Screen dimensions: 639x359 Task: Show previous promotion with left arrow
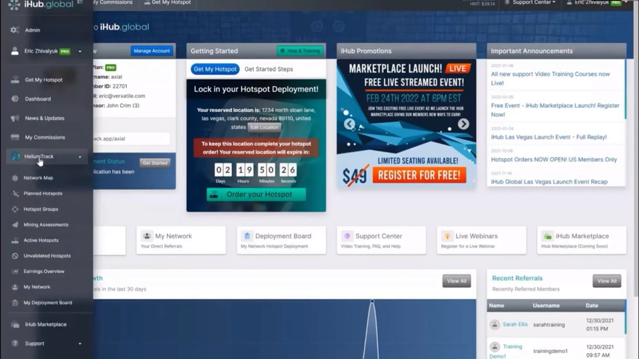coord(349,124)
